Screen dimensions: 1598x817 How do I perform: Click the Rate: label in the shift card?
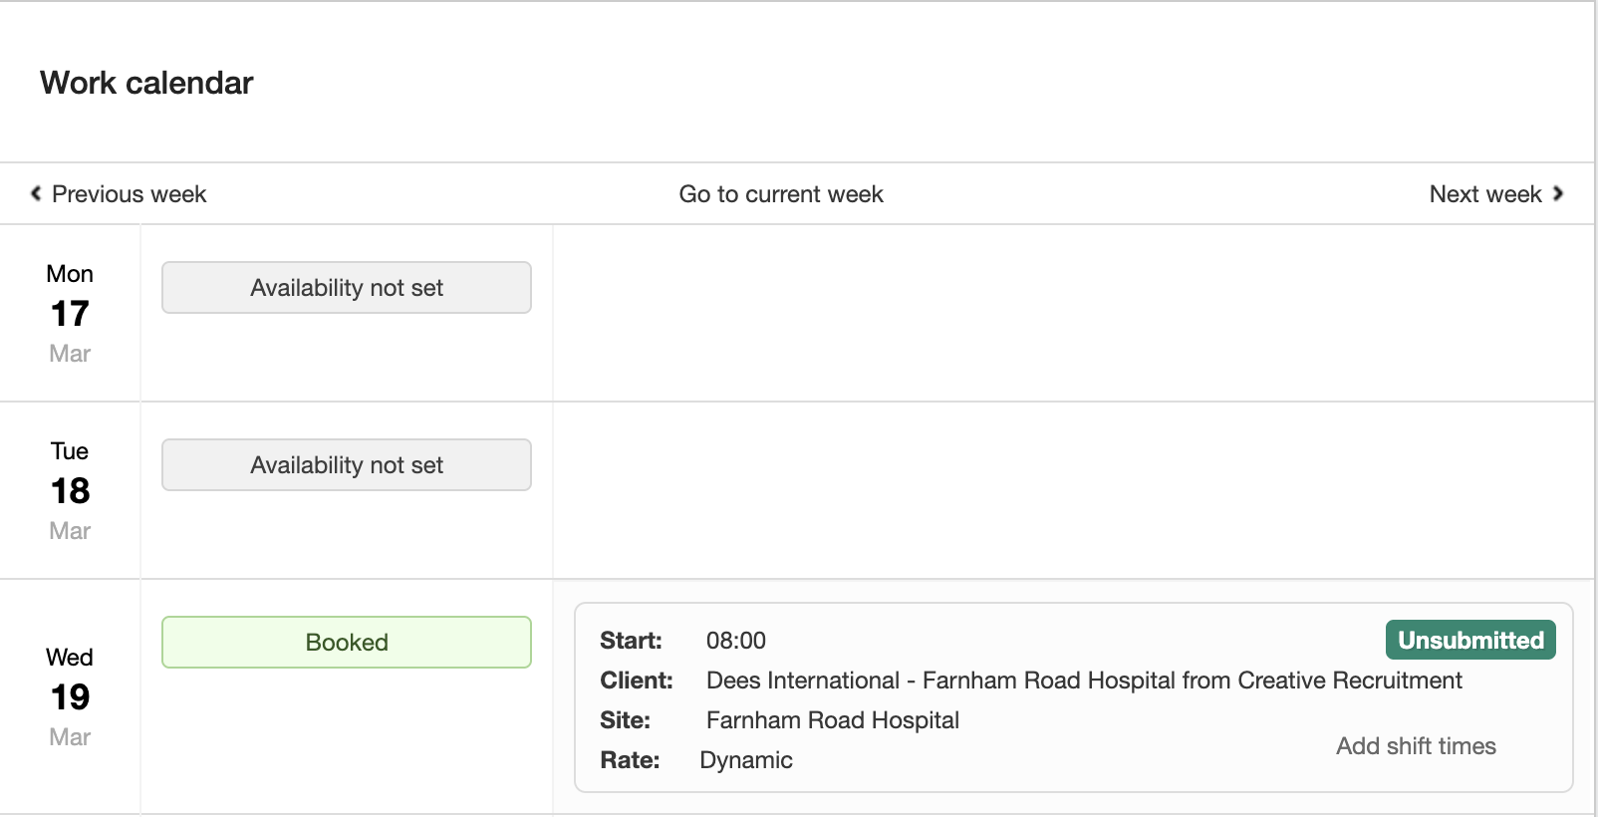click(630, 760)
